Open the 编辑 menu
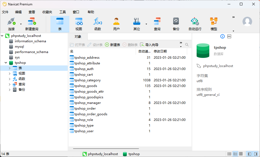Screen dimensions: 260x157 click(x=18, y=12)
